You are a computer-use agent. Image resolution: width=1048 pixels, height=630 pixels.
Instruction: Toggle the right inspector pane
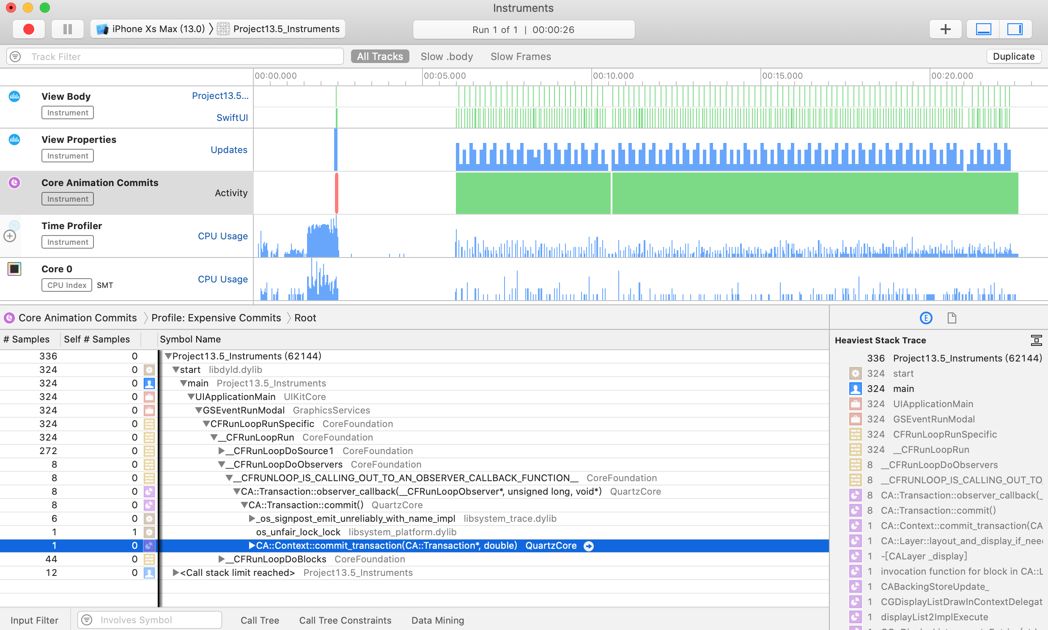pyautogui.click(x=1015, y=29)
